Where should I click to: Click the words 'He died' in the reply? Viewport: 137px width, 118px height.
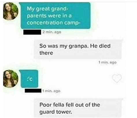coord(100,46)
